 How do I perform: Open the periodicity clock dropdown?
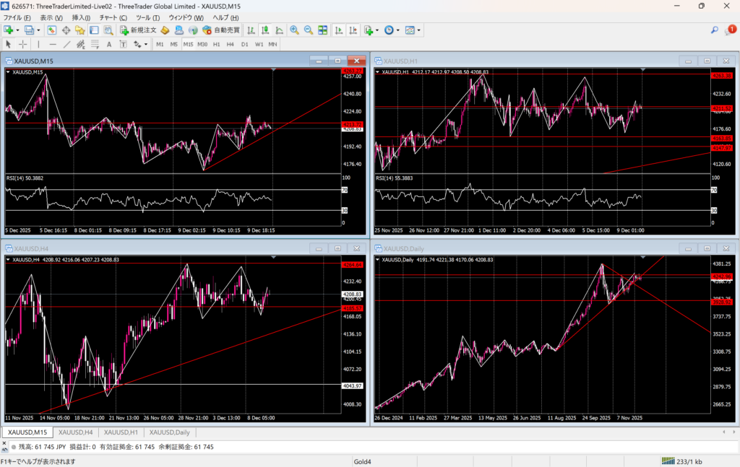[x=397, y=30]
